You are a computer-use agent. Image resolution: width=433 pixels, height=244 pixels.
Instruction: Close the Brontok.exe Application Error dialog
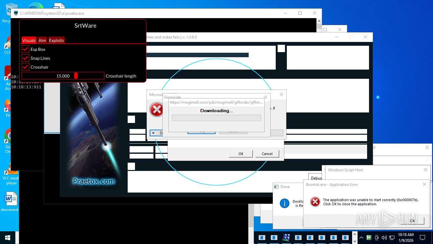(x=424, y=184)
